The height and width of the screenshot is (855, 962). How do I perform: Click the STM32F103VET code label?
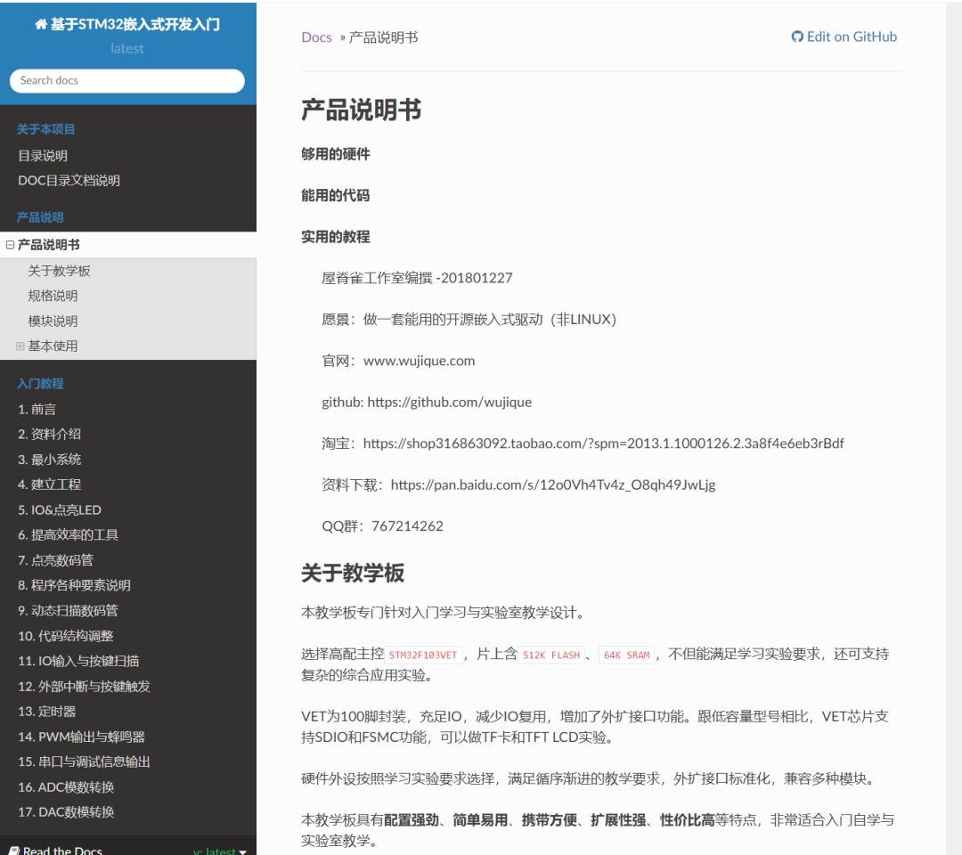(423, 655)
